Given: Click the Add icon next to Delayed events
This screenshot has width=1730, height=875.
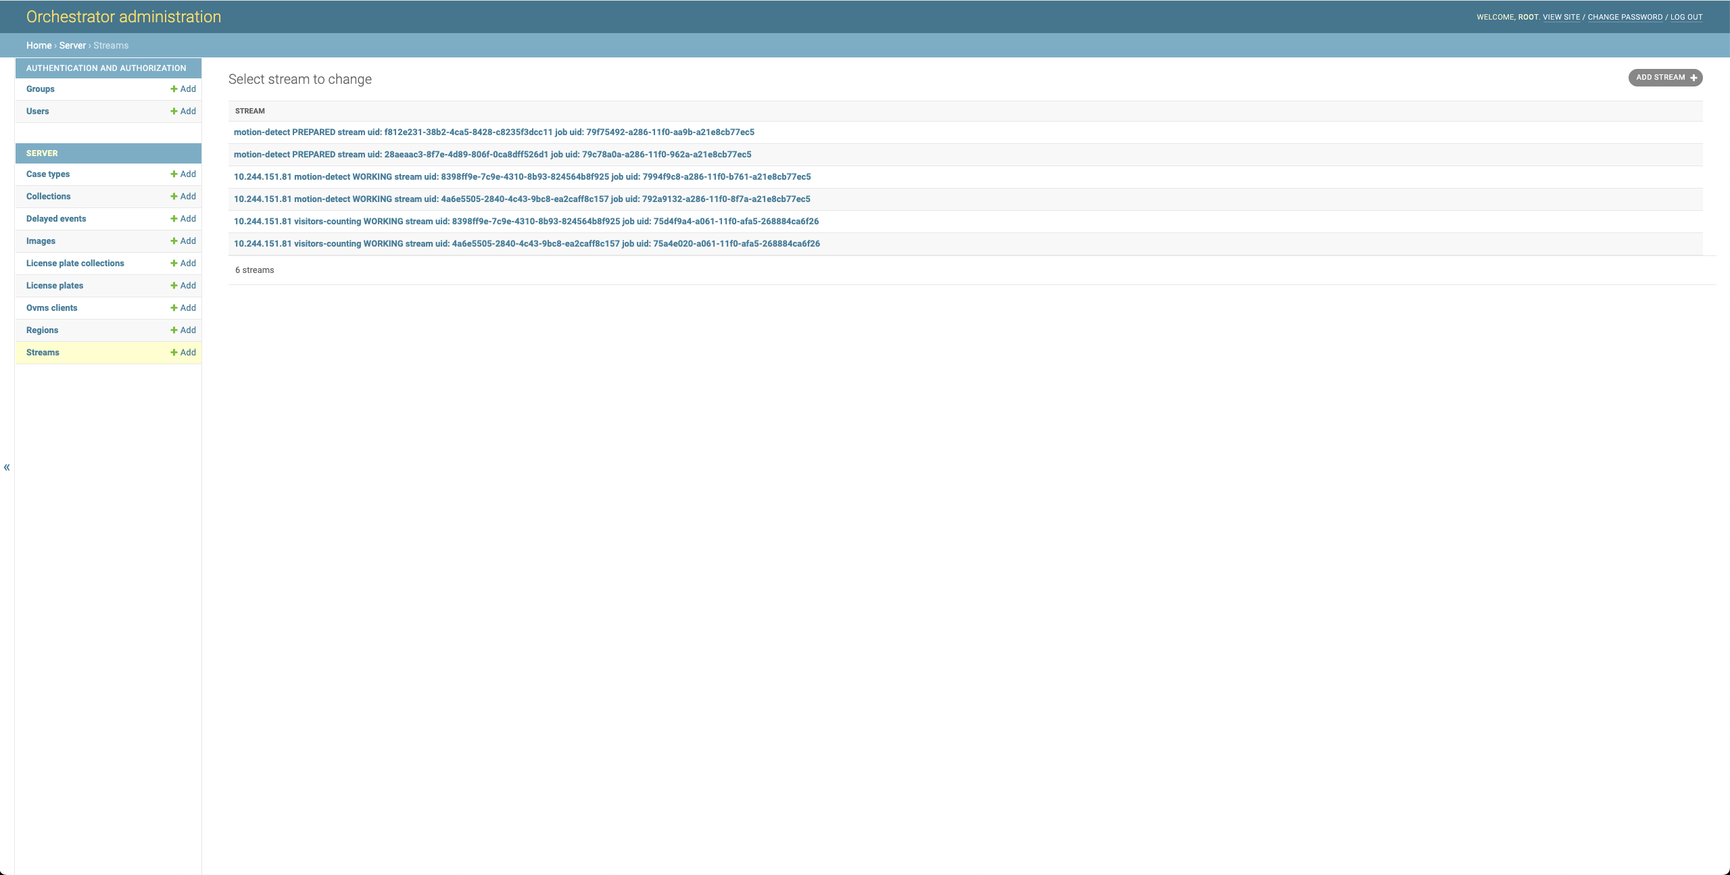Looking at the screenshot, I should click(x=183, y=218).
